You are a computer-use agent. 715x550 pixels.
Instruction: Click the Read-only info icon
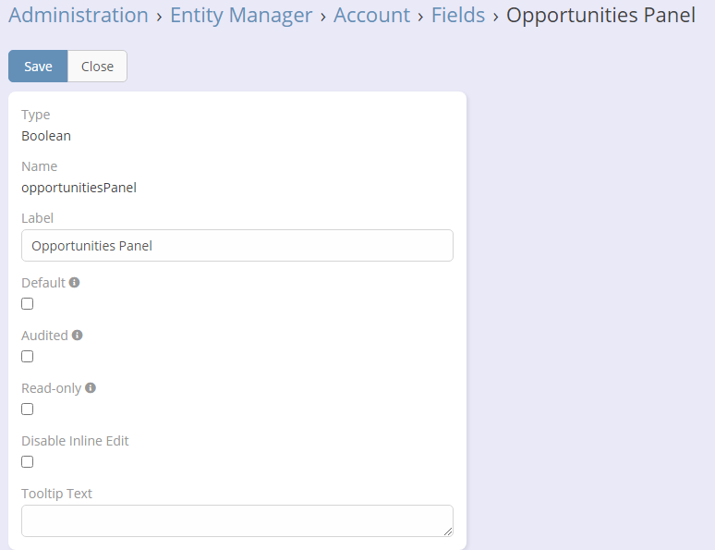coord(91,388)
